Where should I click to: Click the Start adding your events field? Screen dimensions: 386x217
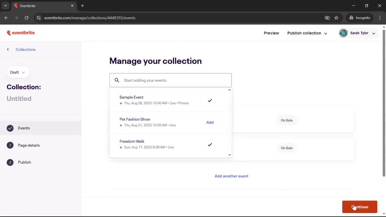pos(170,80)
